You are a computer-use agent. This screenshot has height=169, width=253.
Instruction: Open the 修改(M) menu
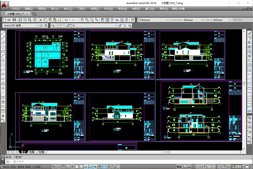coord(123,9)
